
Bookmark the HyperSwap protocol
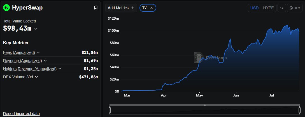(96, 8)
